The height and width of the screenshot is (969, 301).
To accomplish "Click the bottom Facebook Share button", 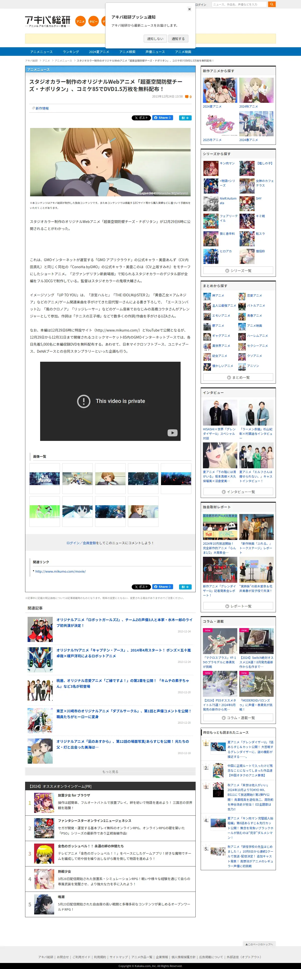I will [x=163, y=587].
